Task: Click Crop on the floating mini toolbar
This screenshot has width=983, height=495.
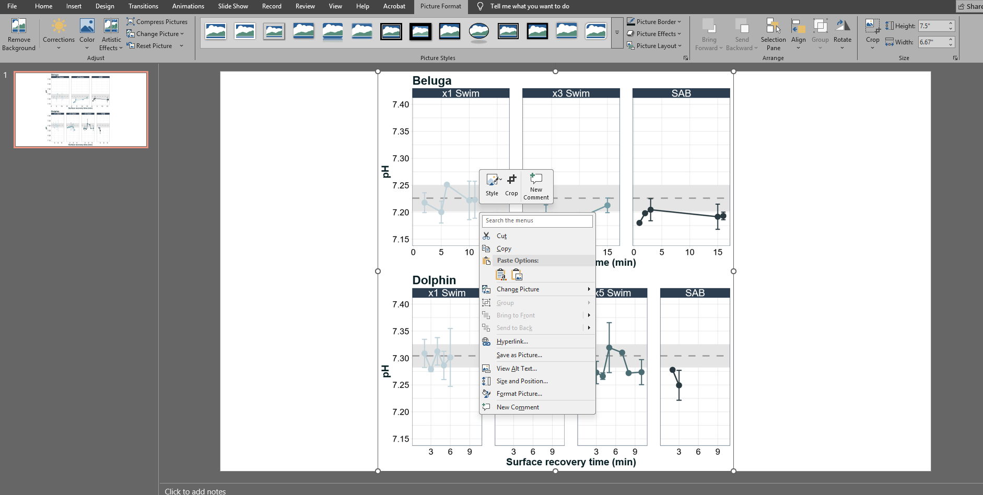Action: click(x=511, y=184)
